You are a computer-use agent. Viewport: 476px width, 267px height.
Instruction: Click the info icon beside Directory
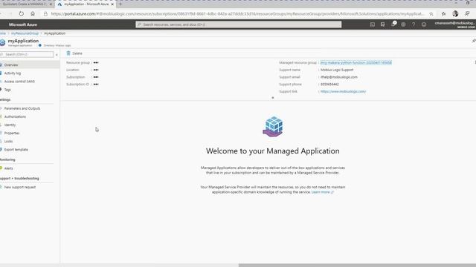tap(39, 45)
